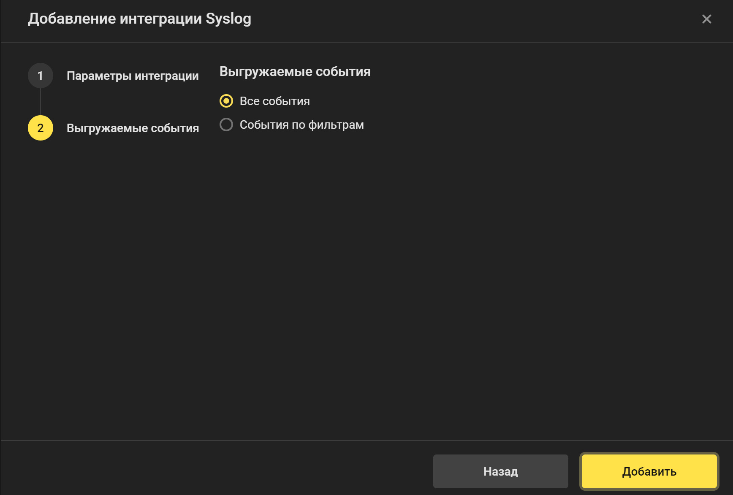Select "Выгружаемые события" step label
733x495 pixels.
(x=132, y=128)
